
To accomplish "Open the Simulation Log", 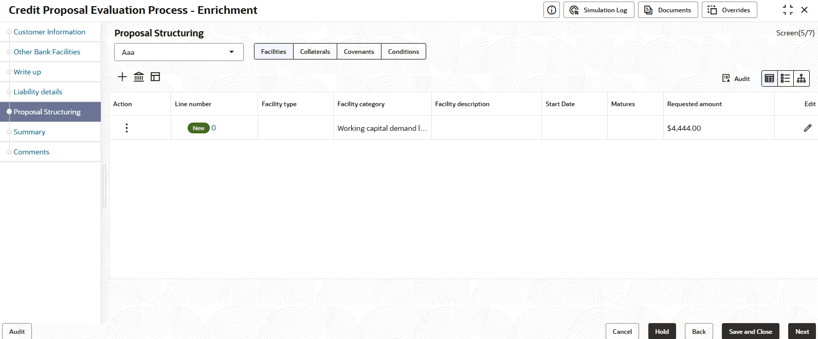I will (x=599, y=10).
